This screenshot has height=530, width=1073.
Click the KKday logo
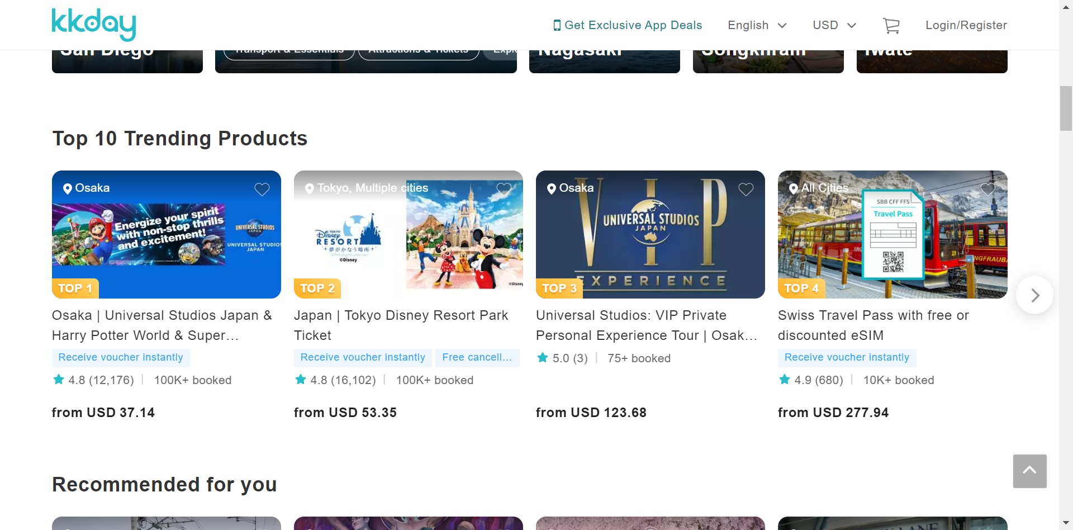pos(93,25)
